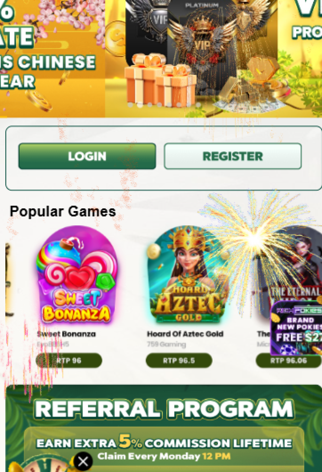This screenshot has width=322, height=472.
Task: Open the Sweet Bonanza title link
Action: 66,334
